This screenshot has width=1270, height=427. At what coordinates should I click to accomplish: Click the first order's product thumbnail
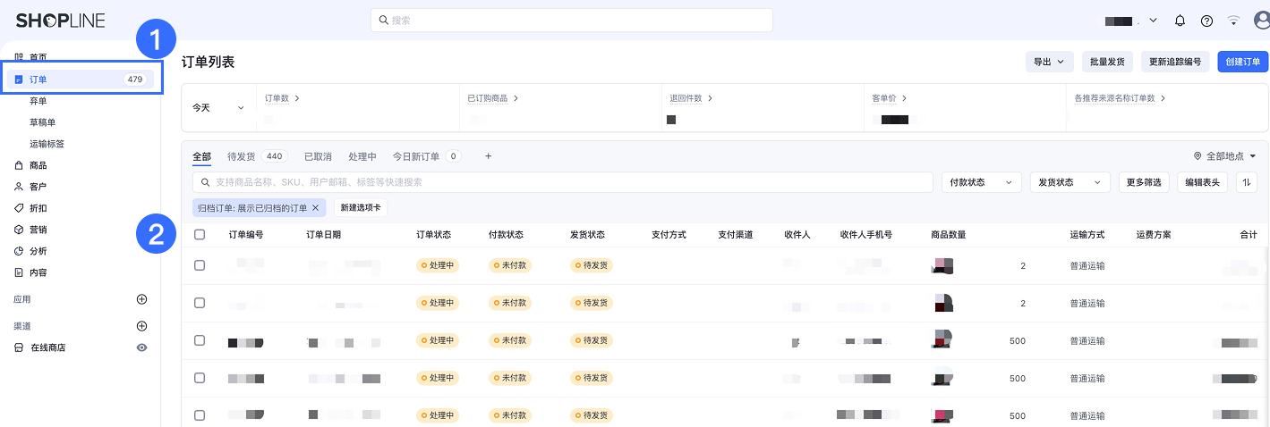[942, 265]
